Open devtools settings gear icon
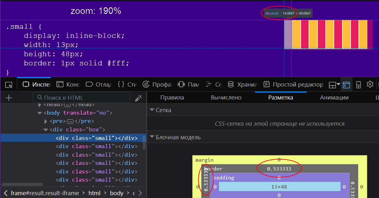This screenshot has height=198, width=379. pos(370,85)
